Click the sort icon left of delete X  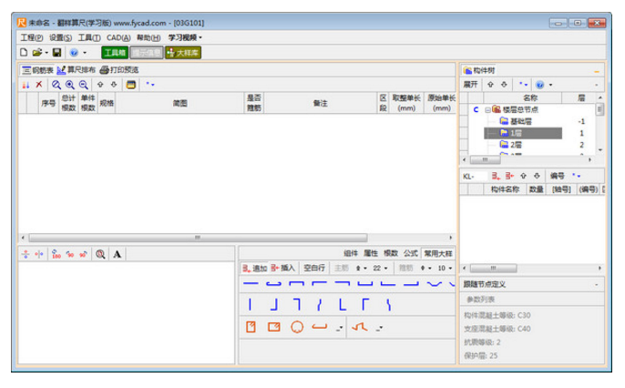(x=26, y=85)
